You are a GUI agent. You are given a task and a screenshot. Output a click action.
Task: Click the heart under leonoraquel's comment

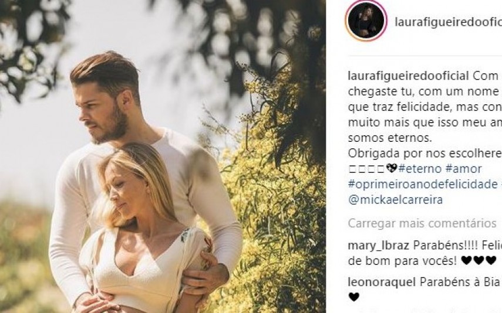tap(354, 297)
